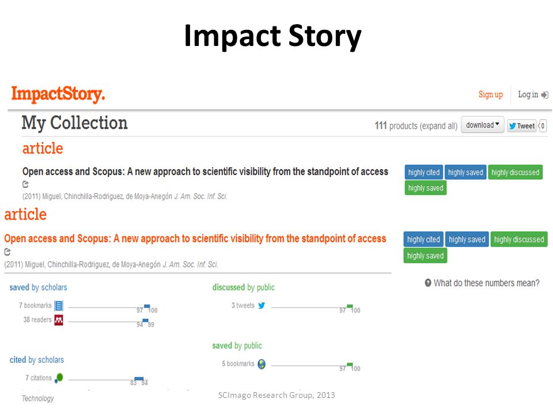Open external link icon under first article
Viewport: 553px width, 414px height.
coord(25,184)
